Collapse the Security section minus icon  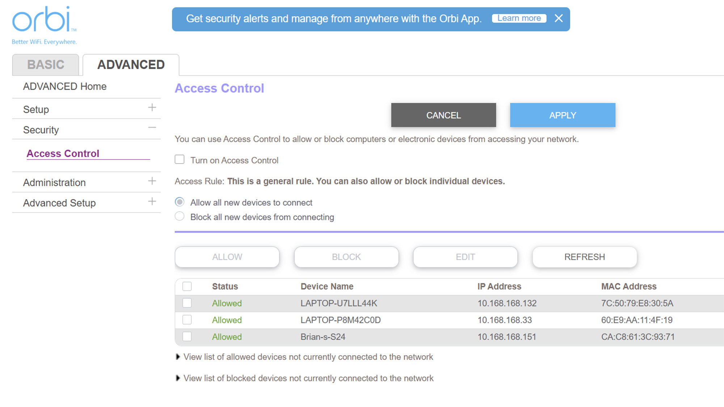(152, 128)
